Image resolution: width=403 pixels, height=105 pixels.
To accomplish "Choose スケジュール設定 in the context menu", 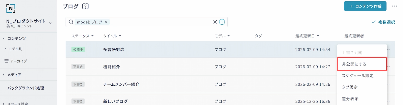I will 357,76.
